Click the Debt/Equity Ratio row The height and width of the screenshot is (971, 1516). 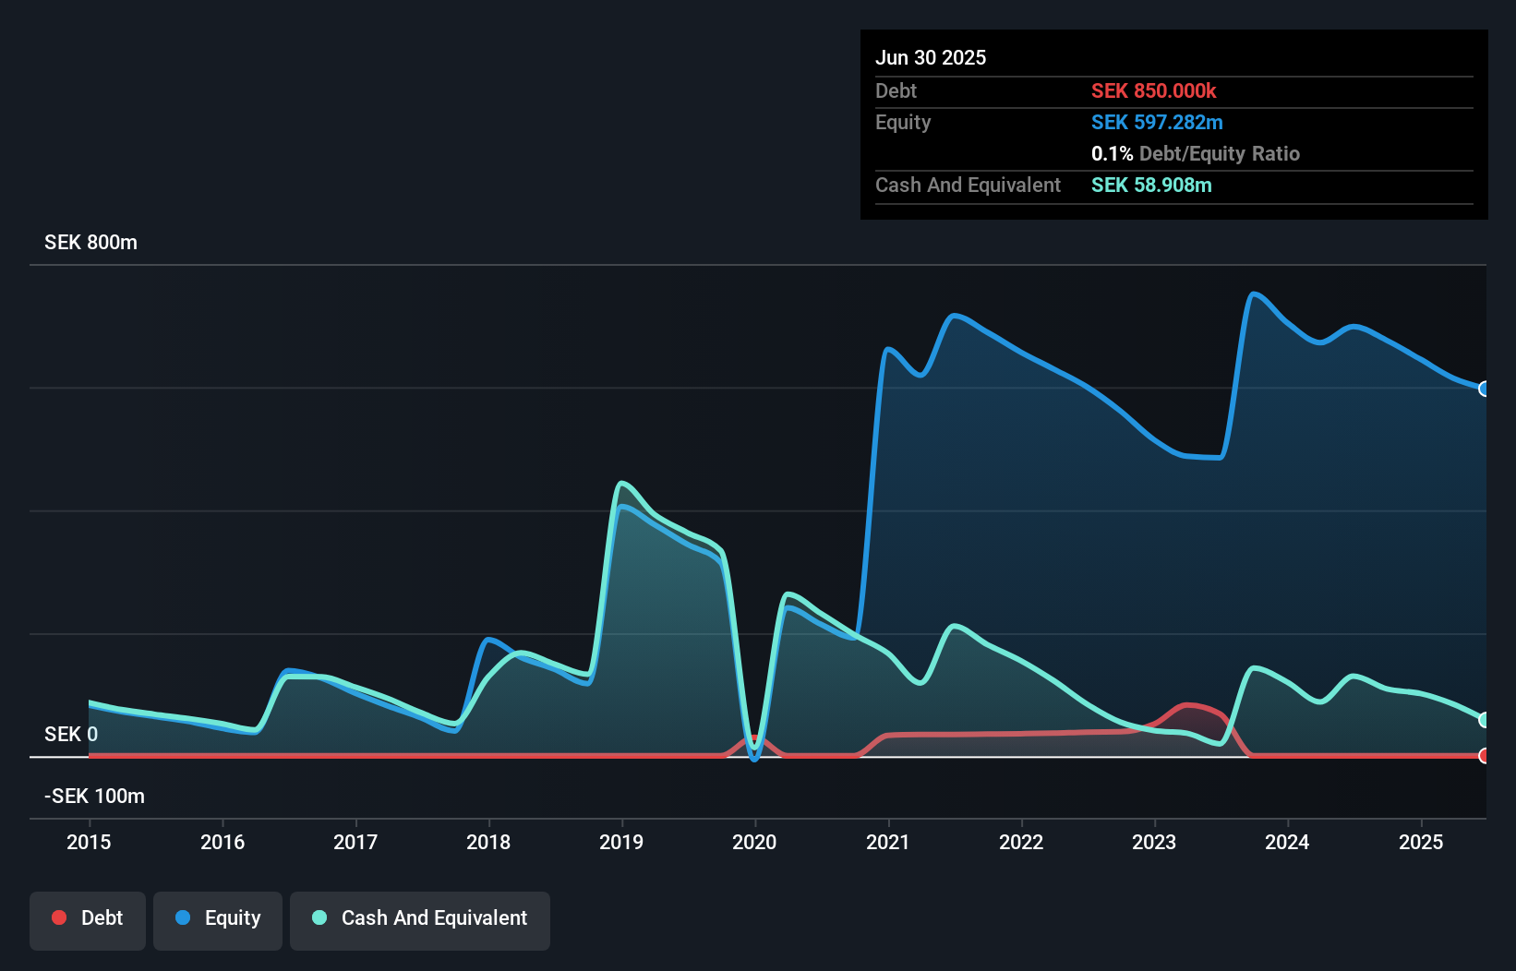coord(1195,153)
